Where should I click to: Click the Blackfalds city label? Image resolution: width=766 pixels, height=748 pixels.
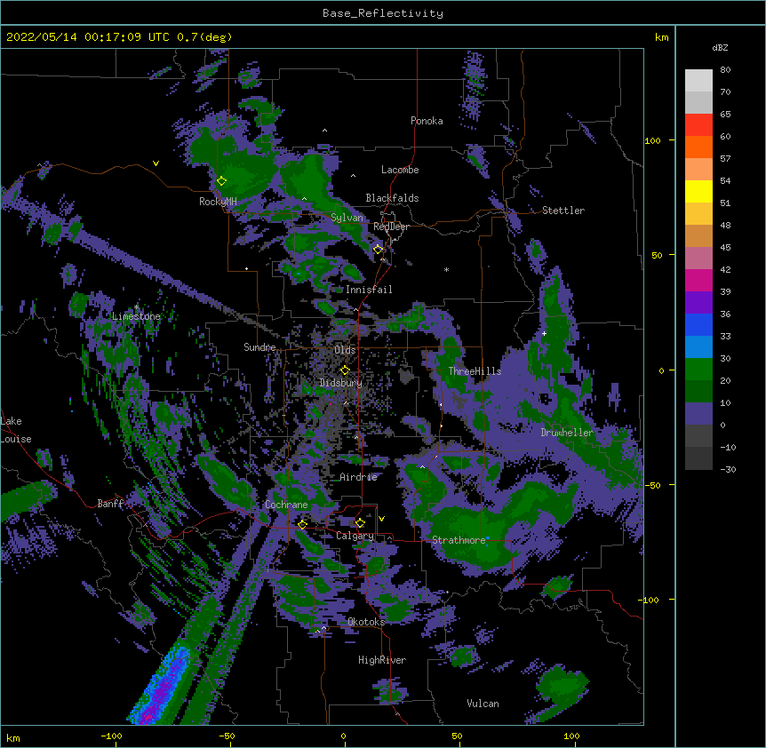392,198
